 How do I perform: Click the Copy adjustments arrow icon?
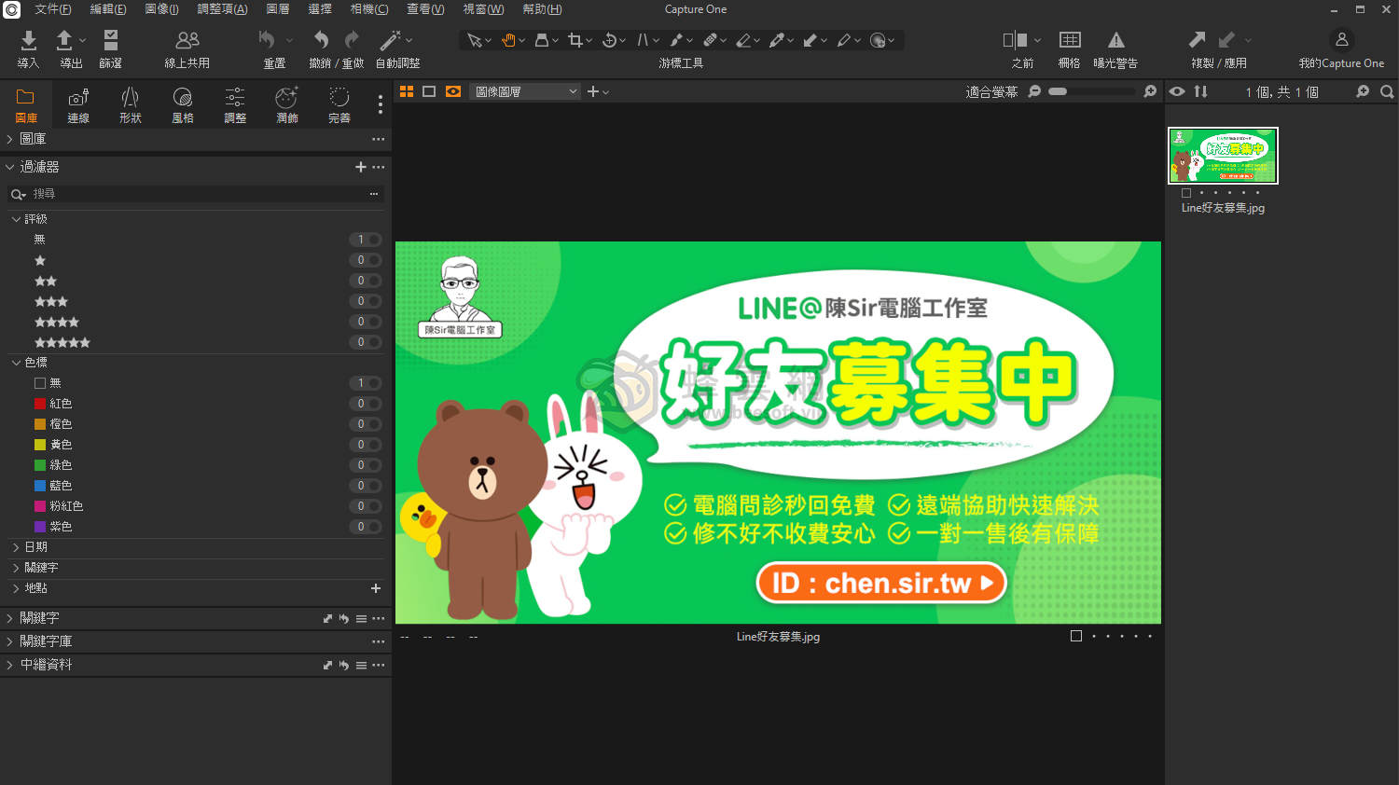tap(1197, 40)
